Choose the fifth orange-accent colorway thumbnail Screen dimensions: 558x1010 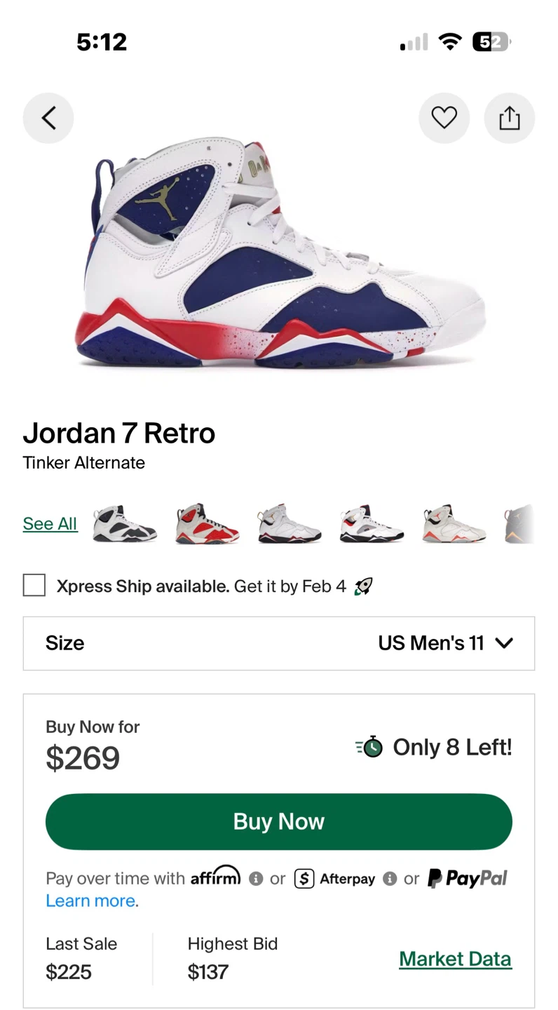pos(454,525)
